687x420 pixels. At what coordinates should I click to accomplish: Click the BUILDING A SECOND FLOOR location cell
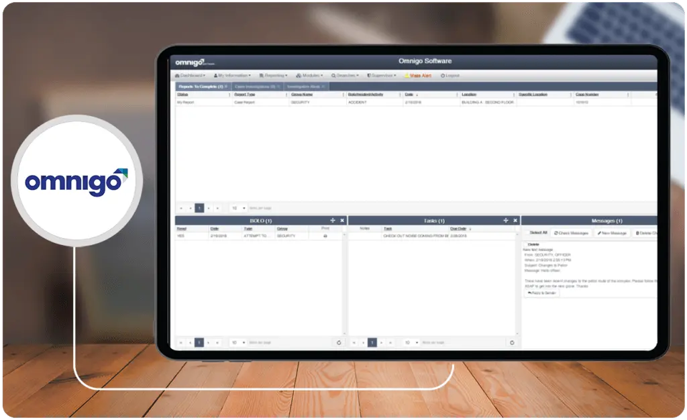point(487,102)
